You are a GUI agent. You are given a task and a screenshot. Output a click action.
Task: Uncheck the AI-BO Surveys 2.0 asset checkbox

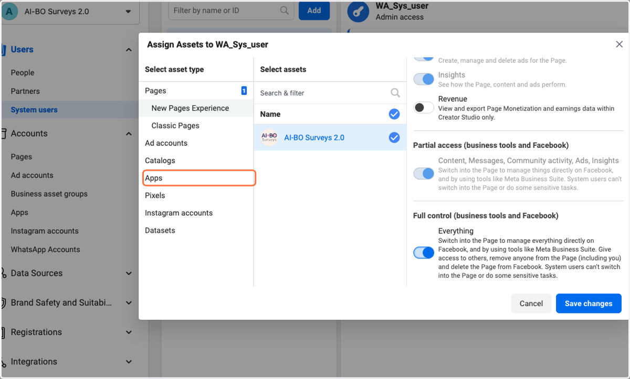coord(394,137)
